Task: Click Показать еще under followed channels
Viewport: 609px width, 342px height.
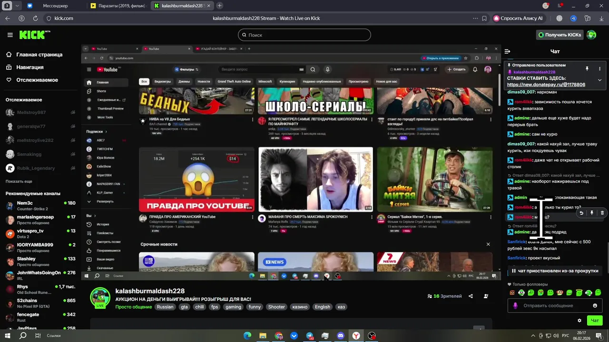Action: click(x=19, y=181)
